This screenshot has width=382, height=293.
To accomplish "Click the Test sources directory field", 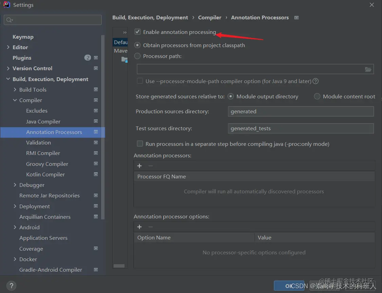I will [x=301, y=128].
